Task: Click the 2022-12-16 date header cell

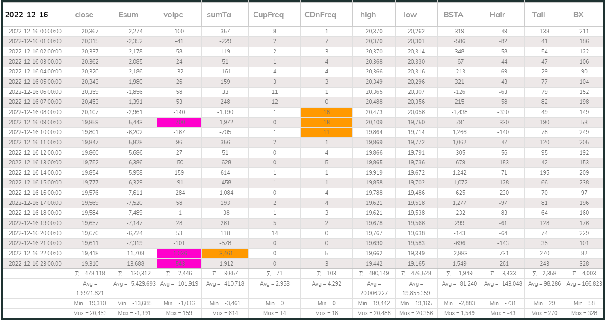Action: [34, 15]
